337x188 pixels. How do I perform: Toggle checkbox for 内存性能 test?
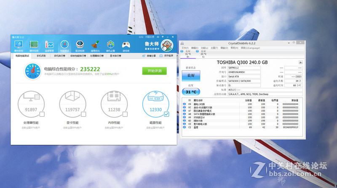tap(125, 114)
